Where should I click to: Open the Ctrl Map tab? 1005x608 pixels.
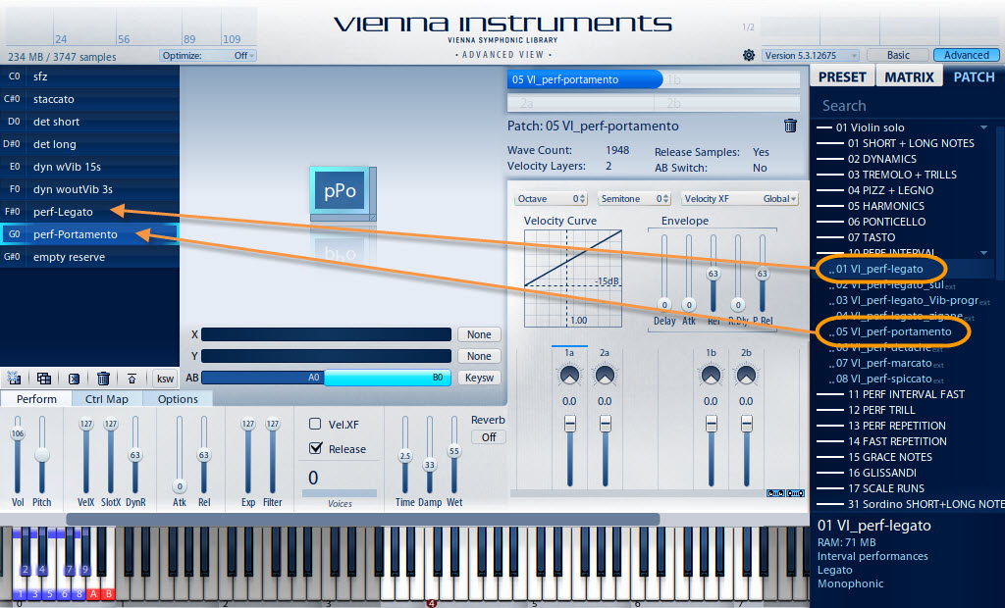click(106, 399)
